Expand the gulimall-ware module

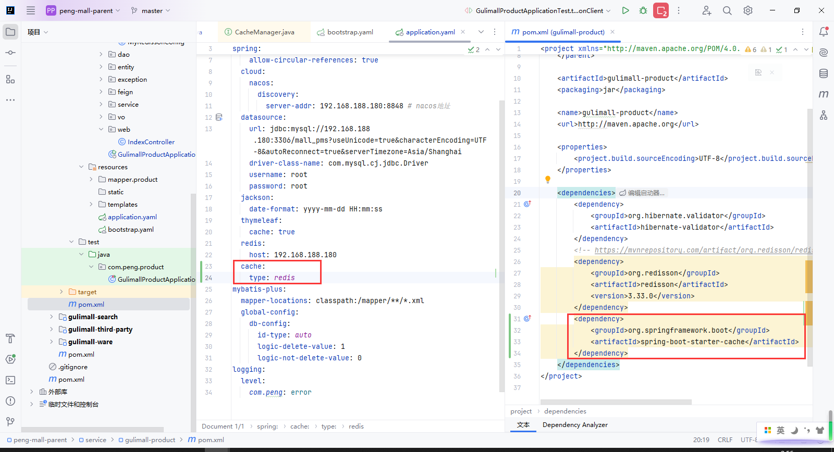point(52,342)
